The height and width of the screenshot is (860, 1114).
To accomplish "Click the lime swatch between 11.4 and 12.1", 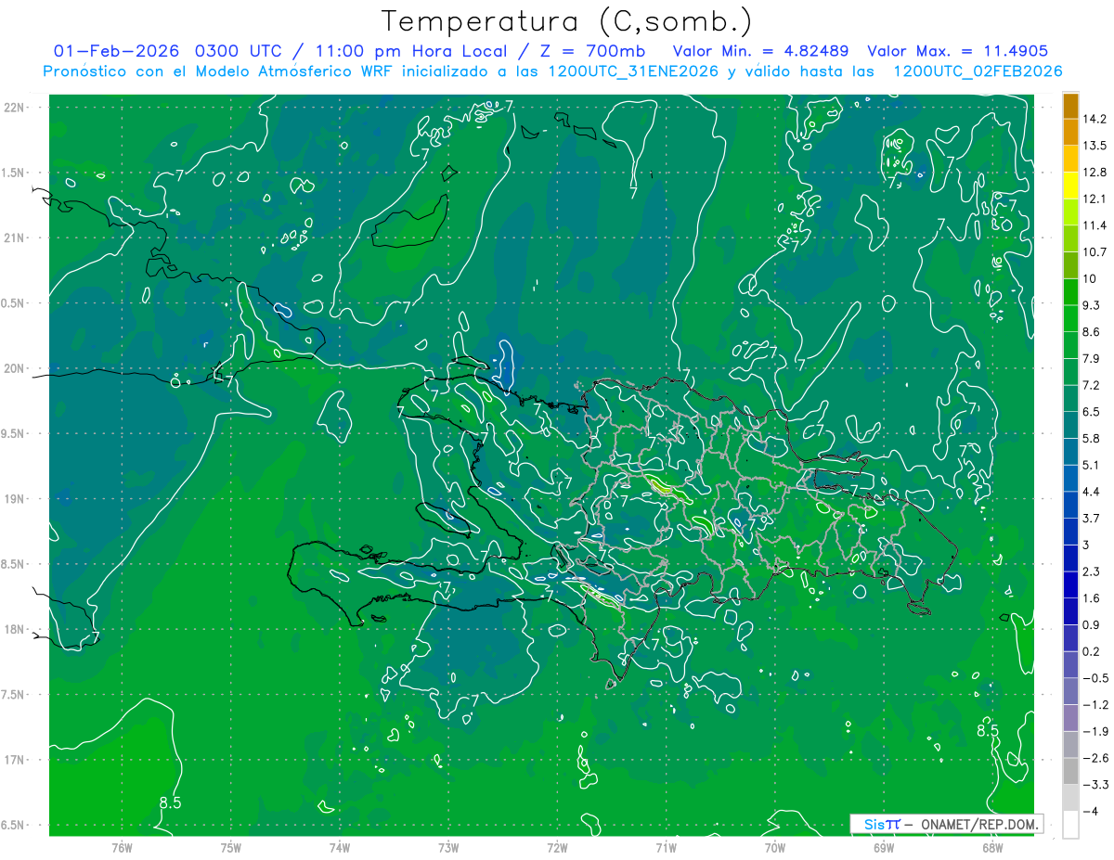I will pos(1070,212).
